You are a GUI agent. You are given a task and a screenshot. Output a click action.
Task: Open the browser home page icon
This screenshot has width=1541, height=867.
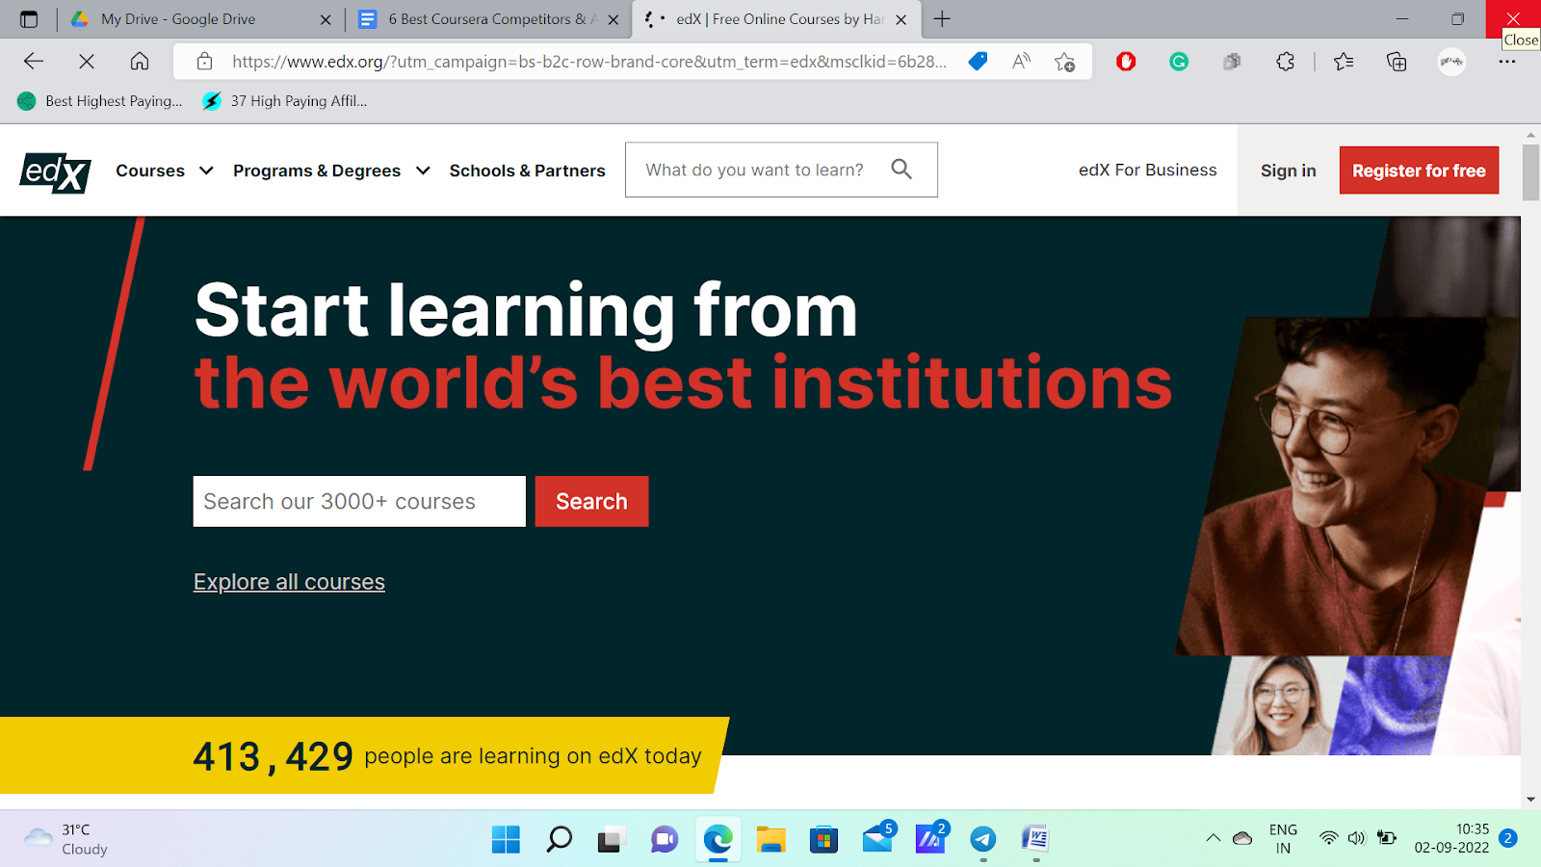click(140, 62)
